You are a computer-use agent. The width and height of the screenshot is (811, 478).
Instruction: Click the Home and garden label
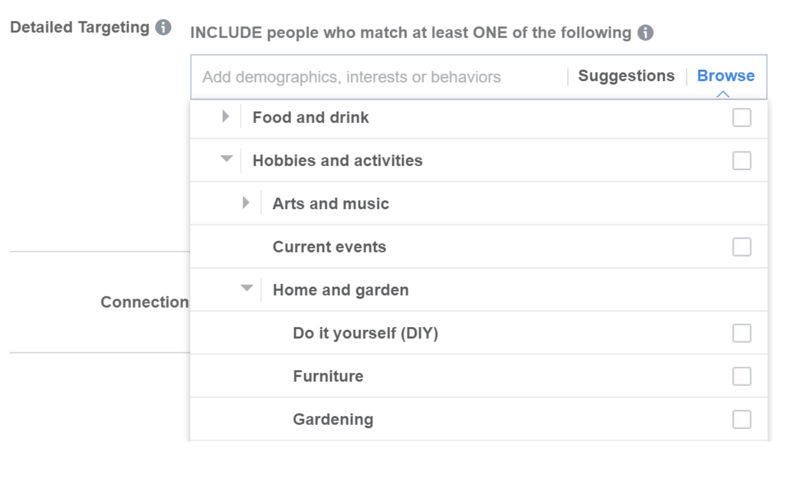[341, 290]
